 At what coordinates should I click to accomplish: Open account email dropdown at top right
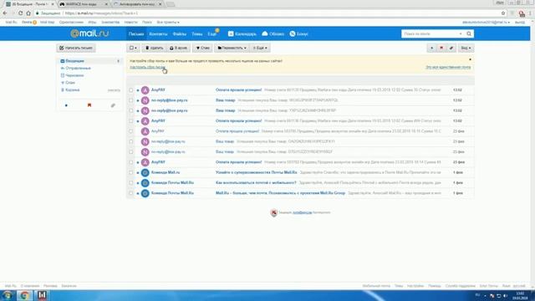coord(487,23)
